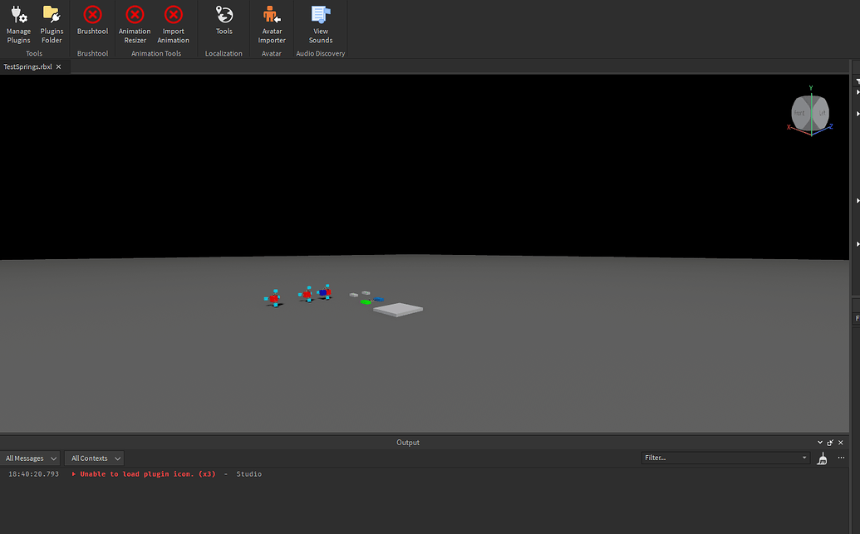Viewport: 860px width, 534px height.
Task: Click the view selector cube Left face
Action: (821, 113)
